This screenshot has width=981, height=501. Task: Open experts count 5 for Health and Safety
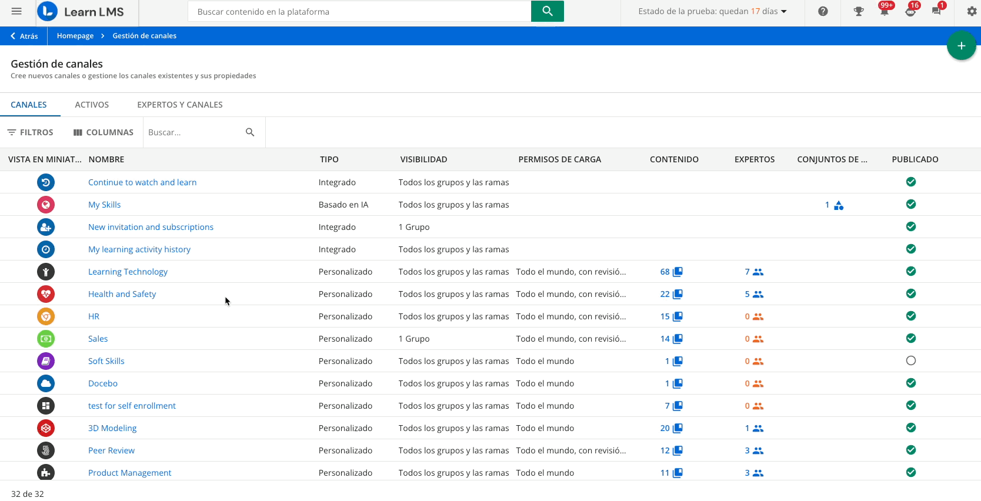754,294
